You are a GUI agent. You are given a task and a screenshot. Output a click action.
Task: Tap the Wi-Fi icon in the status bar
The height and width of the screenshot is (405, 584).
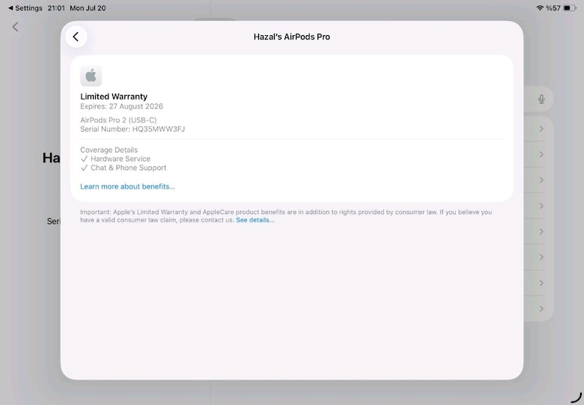[x=540, y=7]
